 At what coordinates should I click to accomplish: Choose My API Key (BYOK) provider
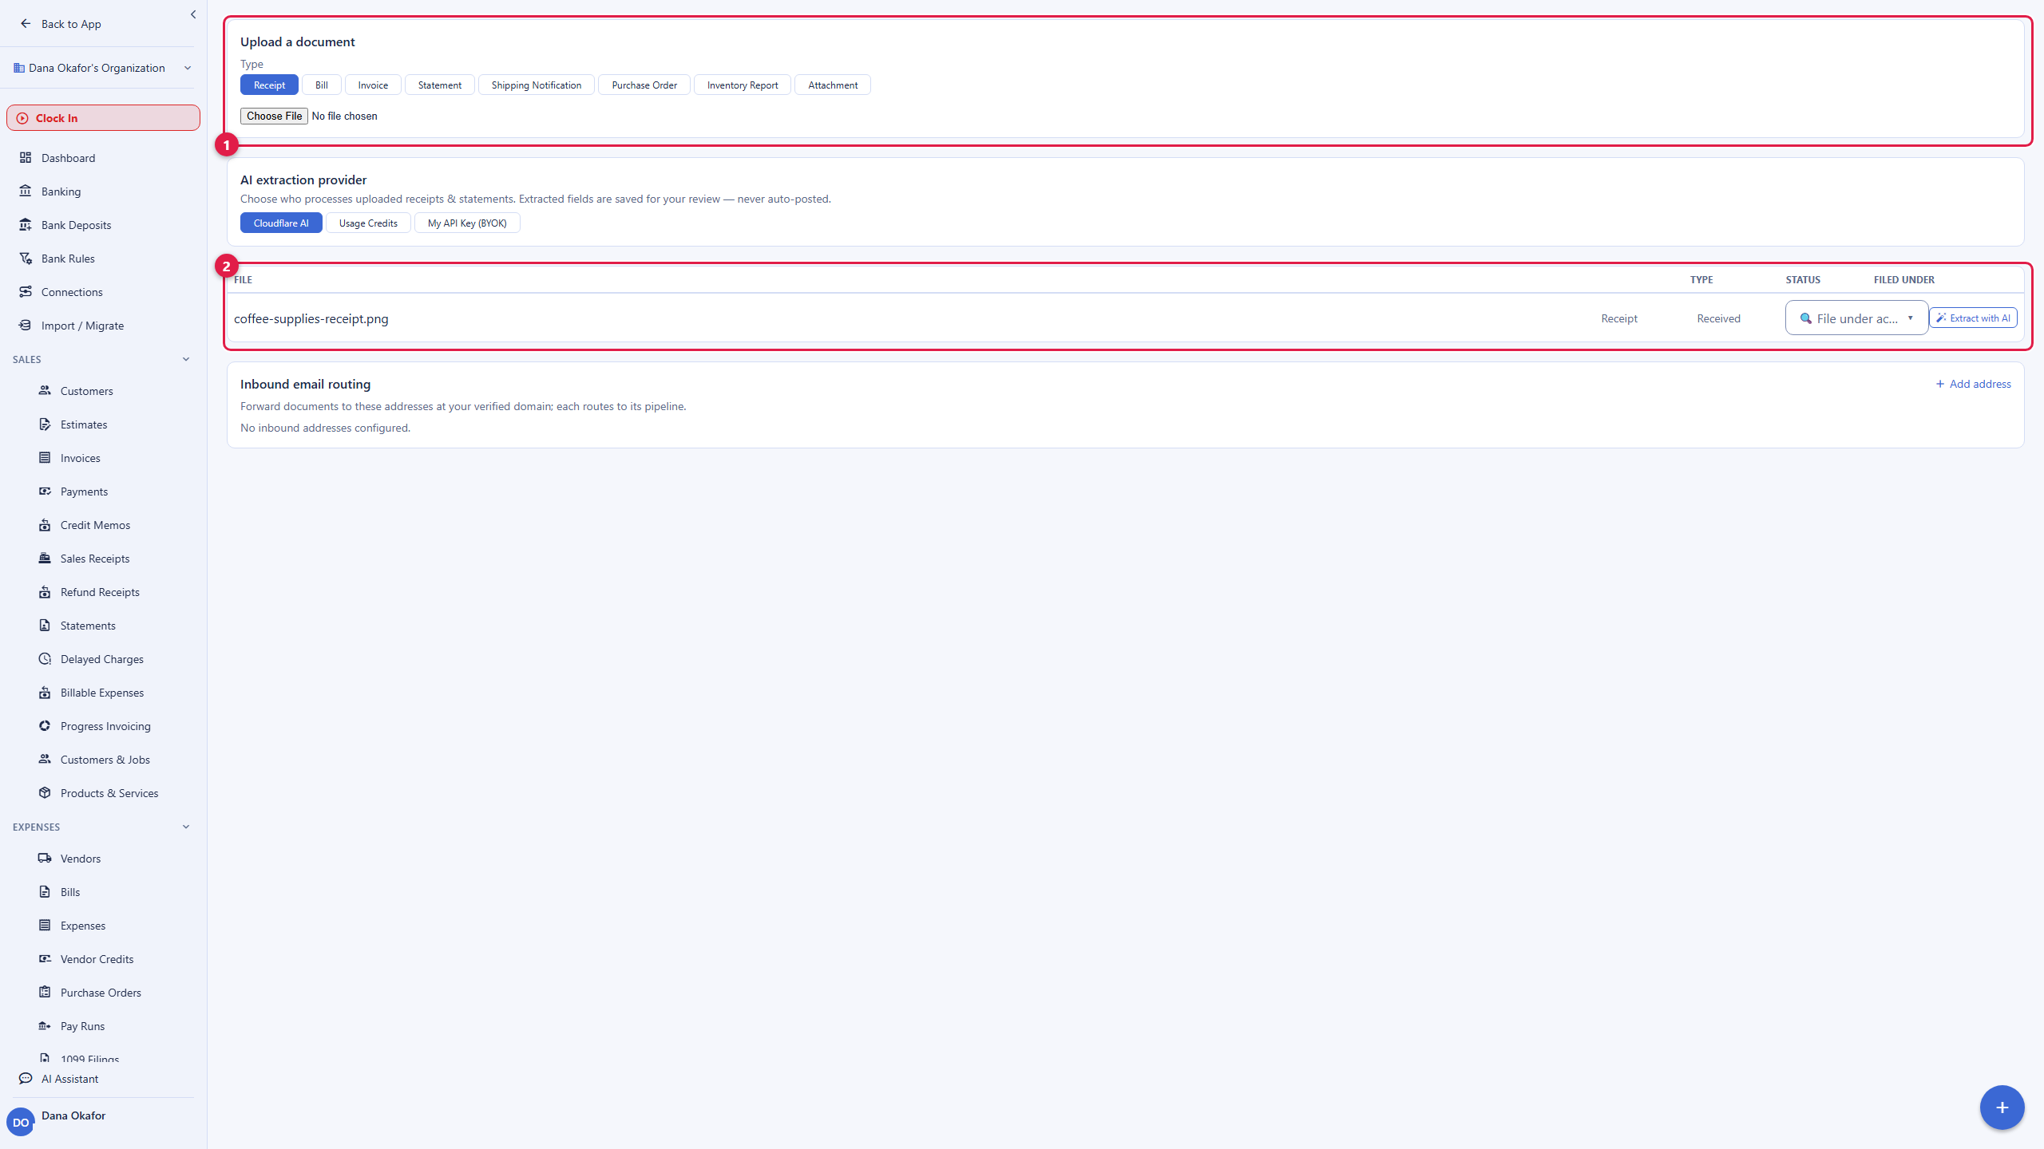467,223
